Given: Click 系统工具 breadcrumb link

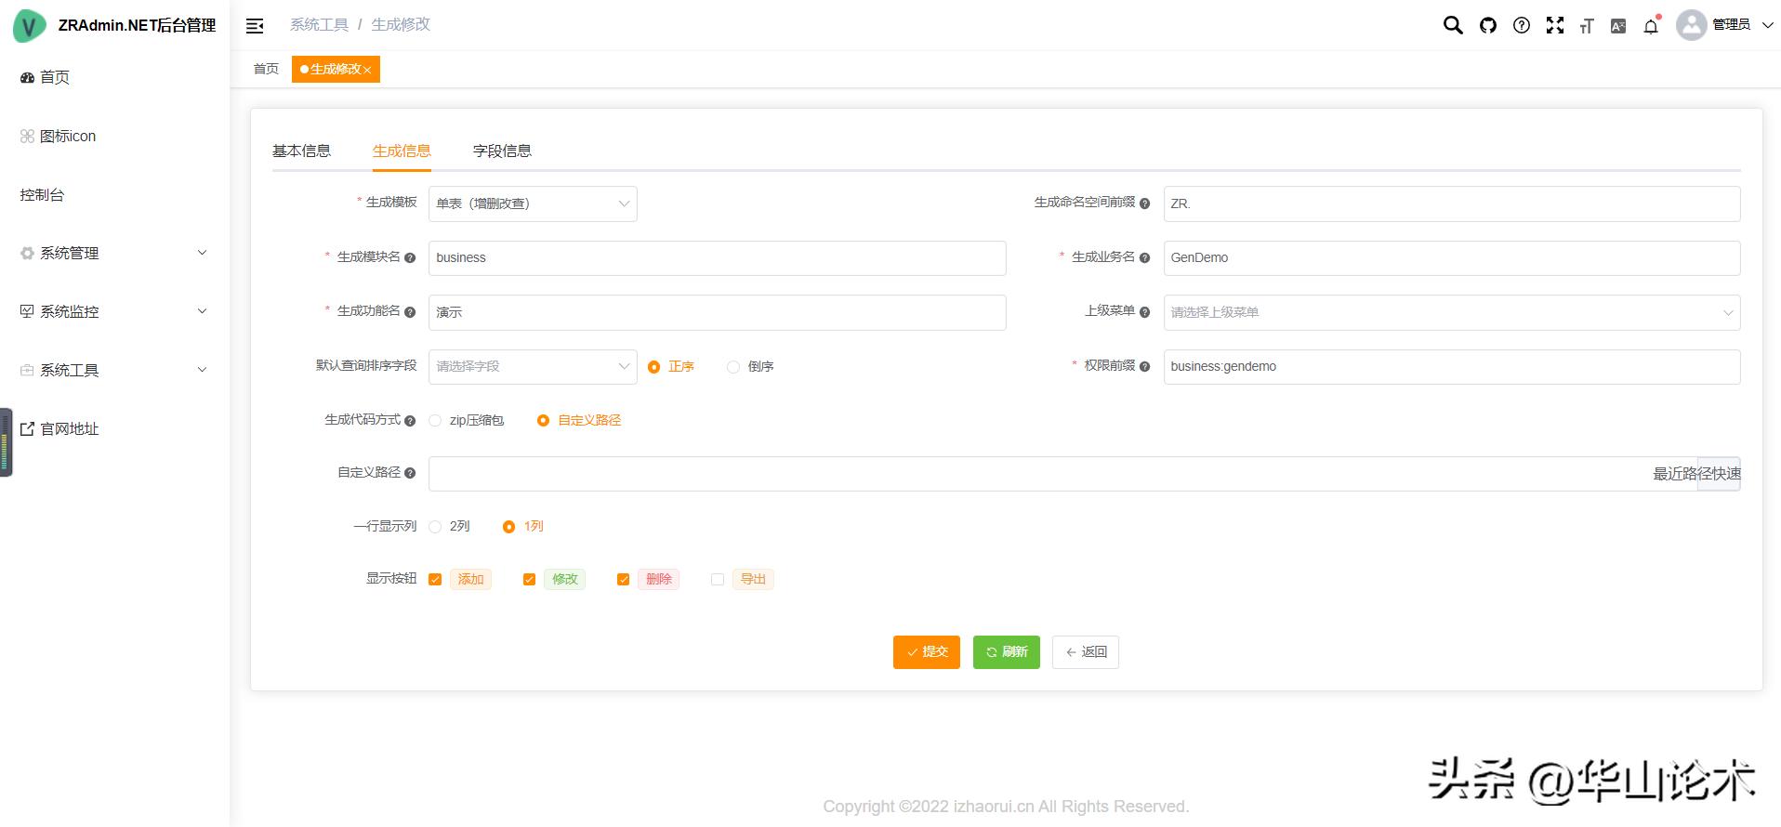Looking at the screenshot, I should click(319, 25).
